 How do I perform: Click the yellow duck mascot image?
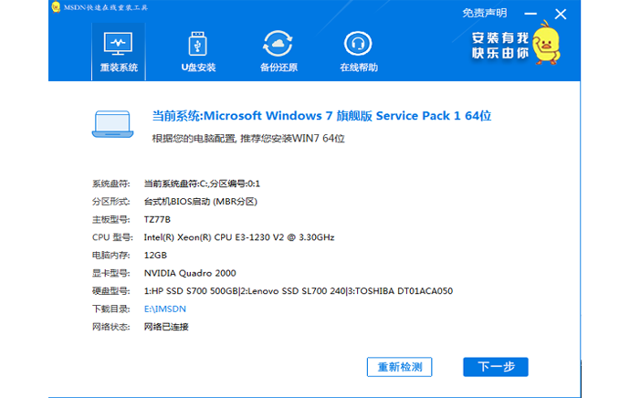546,44
